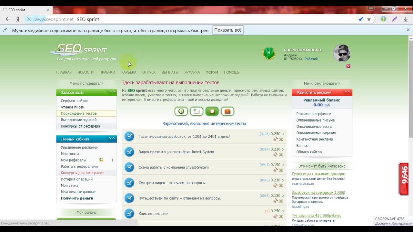The width and height of the screenshot is (413, 232).
Task: Collapse the 'Разместить рекламу' section
Action: point(348,92)
